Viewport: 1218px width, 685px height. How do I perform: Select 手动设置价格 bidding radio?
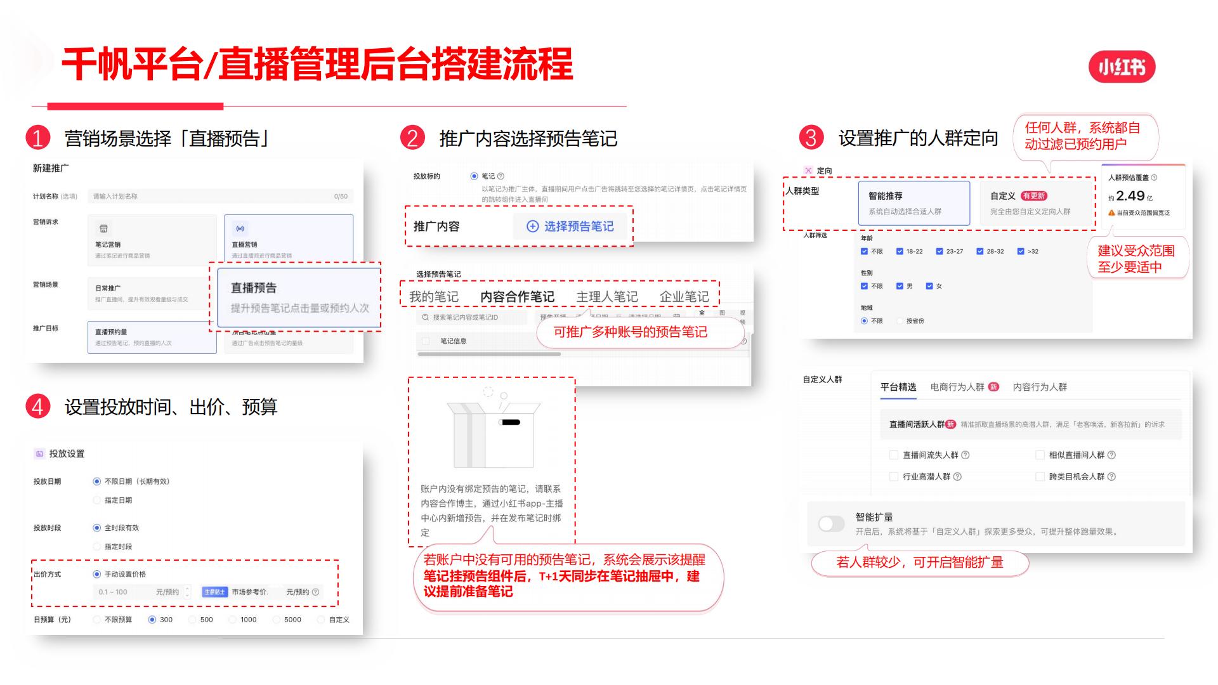pyautogui.click(x=97, y=574)
